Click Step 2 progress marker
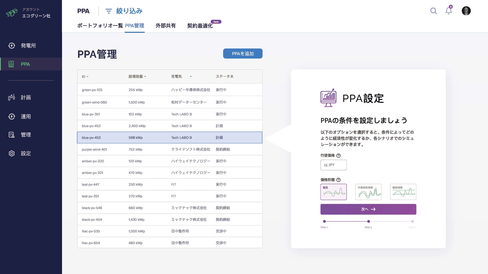Screen dimensions: 488x274 tap(368, 221)
